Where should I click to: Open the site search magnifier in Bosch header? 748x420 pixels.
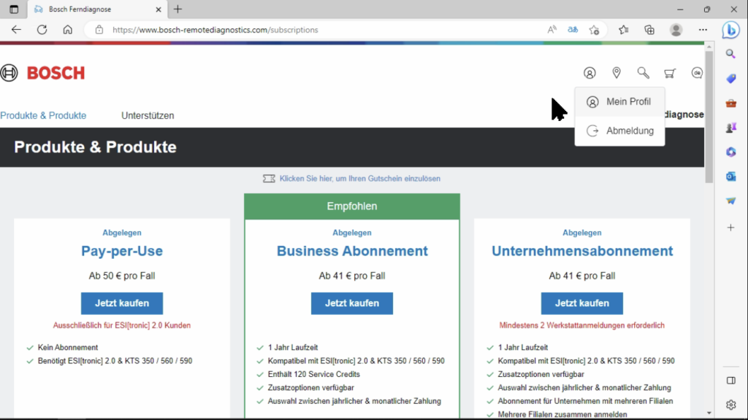point(643,73)
